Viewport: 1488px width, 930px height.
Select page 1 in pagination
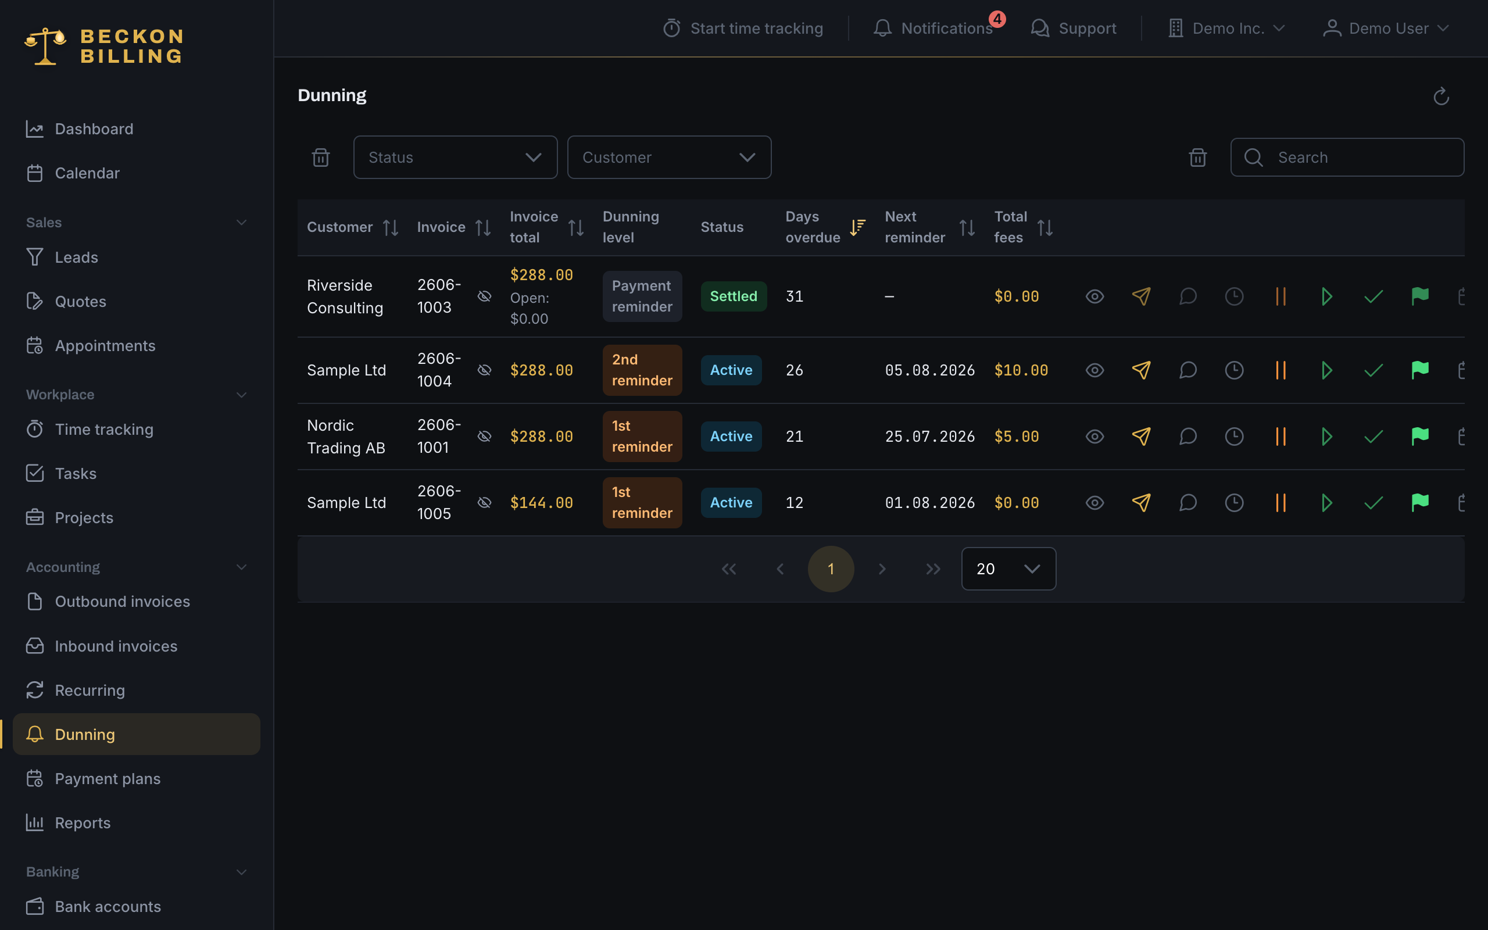(x=831, y=569)
